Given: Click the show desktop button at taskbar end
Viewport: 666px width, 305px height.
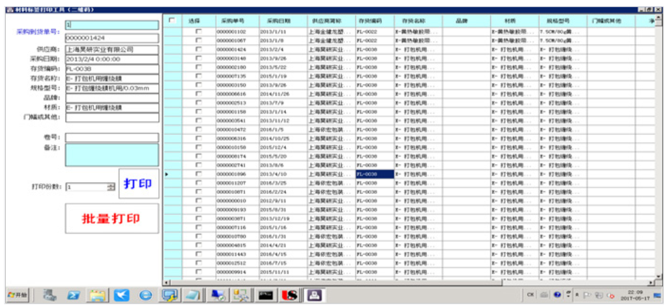Looking at the screenshot, I should (658, 295).
